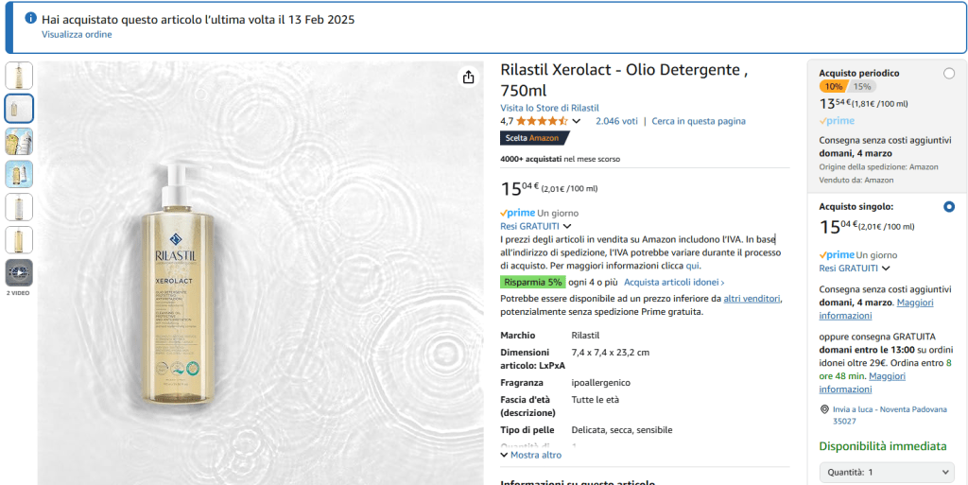
Task: Click the share icon on product image
Action: pyautogui.click(x=468, y=78)
